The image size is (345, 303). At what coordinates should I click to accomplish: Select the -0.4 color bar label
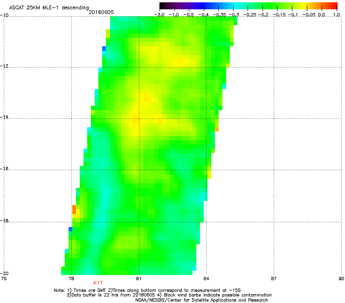click(x=204, y=15)
